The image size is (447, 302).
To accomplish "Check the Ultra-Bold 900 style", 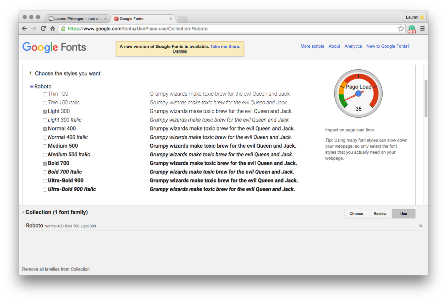I will click(x=45, y=181).
